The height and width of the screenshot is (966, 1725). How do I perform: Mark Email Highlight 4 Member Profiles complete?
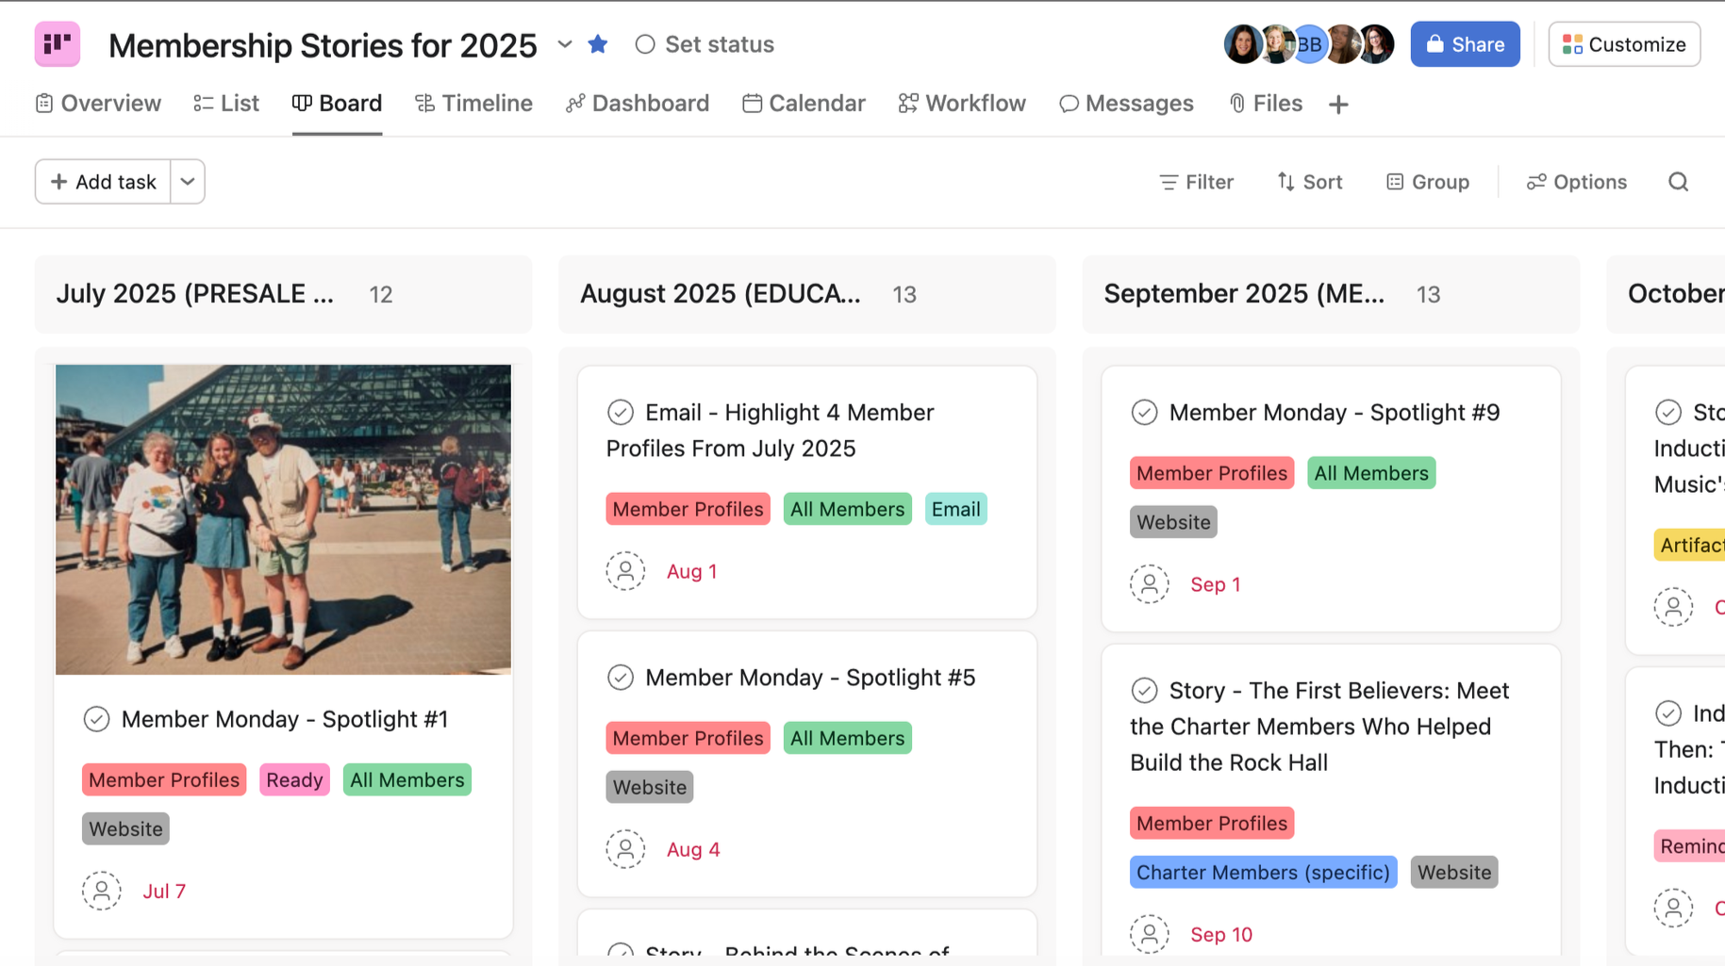621,413
